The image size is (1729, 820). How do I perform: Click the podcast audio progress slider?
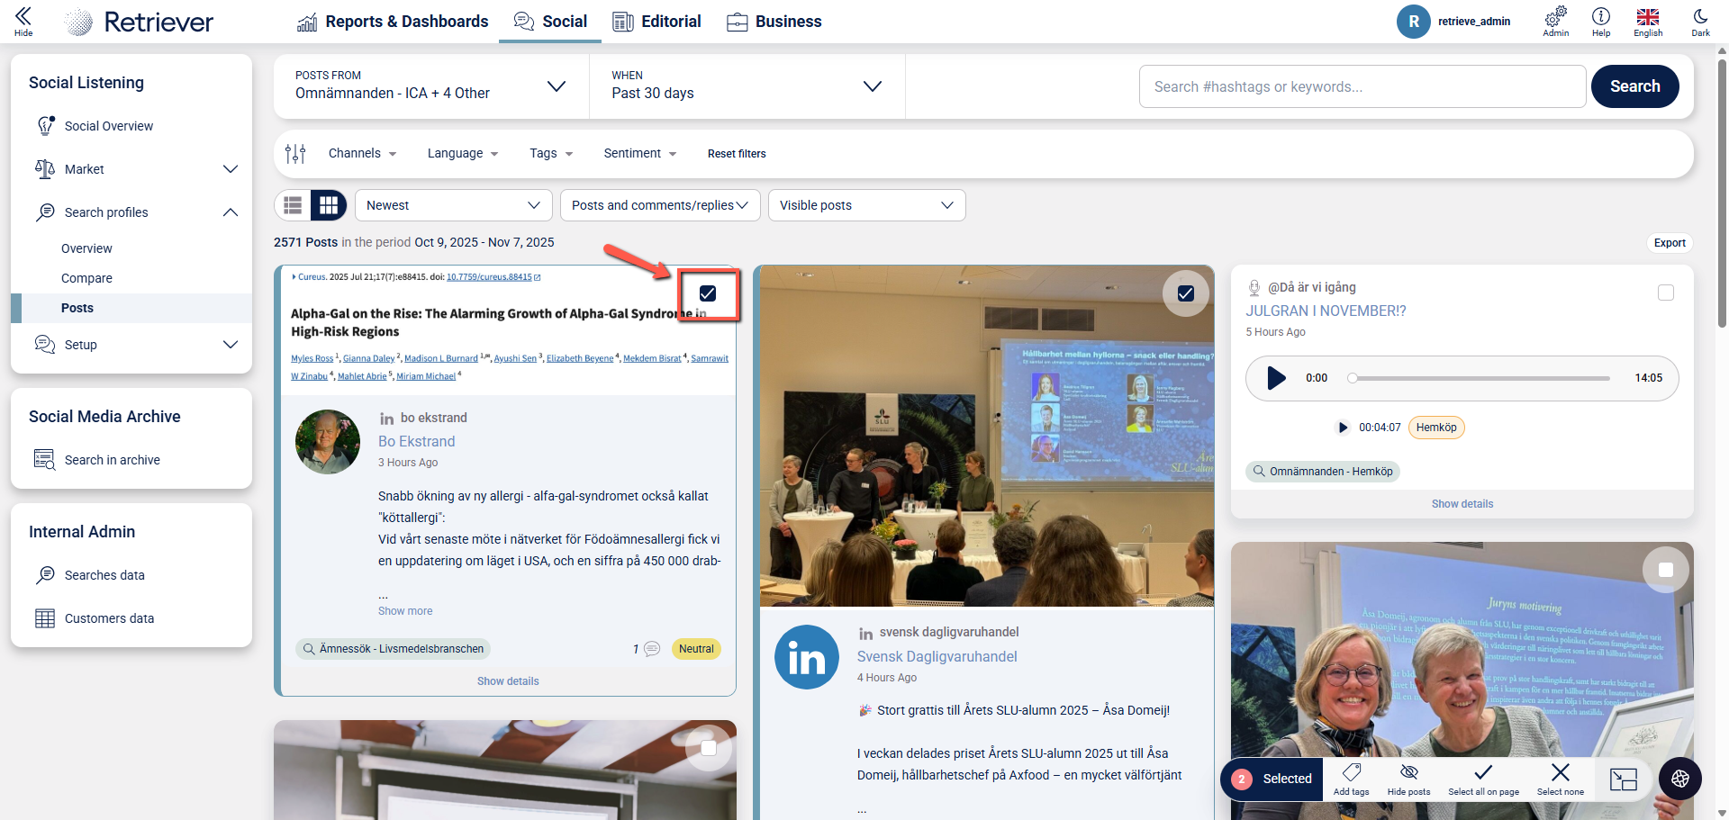click(1480, 378)
